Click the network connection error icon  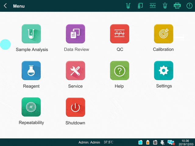(171, 142)
